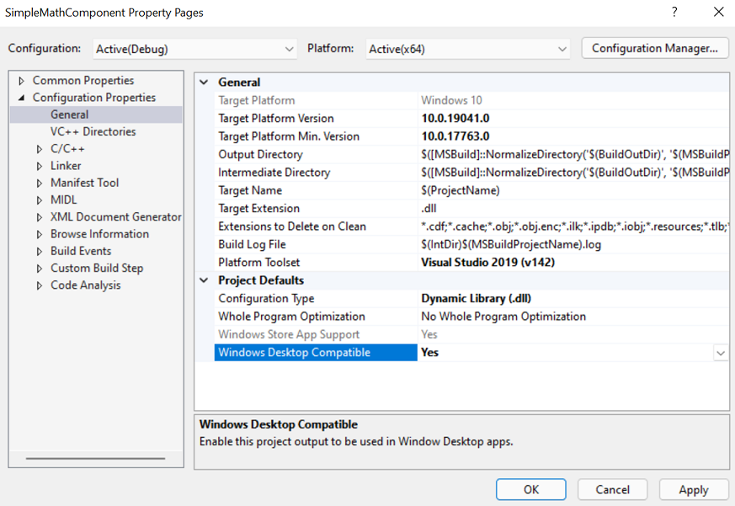The image size is (735, 506).
Task: Collapse the Project Defaults section
Action: click(202, 280)
